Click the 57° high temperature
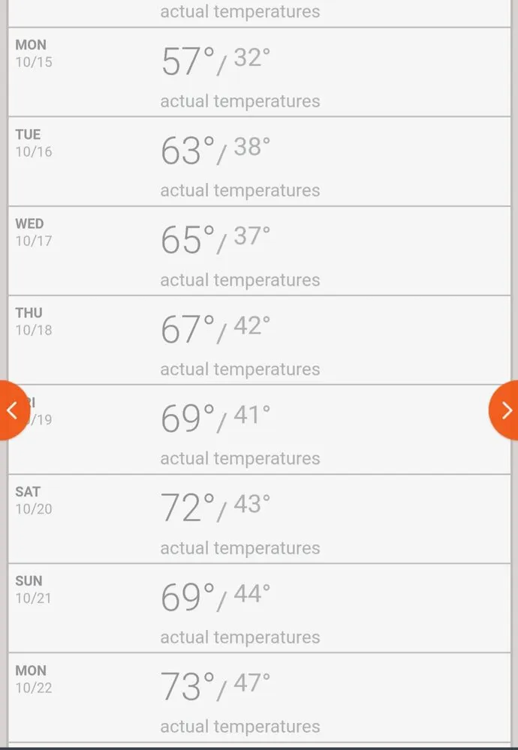The height and width of the screenshot is (750, 518). 188,62
